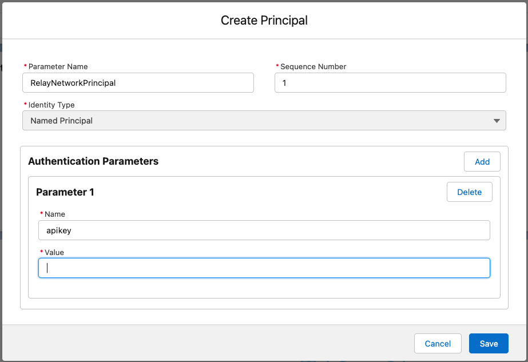Click the Name field containing apikey
Image resolution: width=528 pixels, height=362 pixels.
pos(264,230)
